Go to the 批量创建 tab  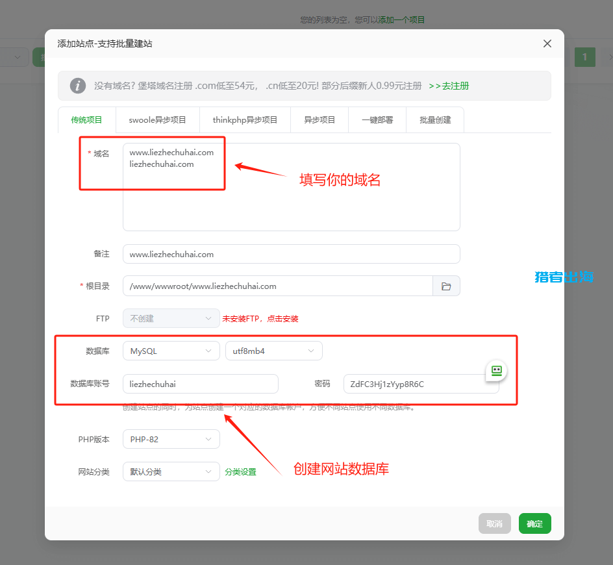coord(435,120)
